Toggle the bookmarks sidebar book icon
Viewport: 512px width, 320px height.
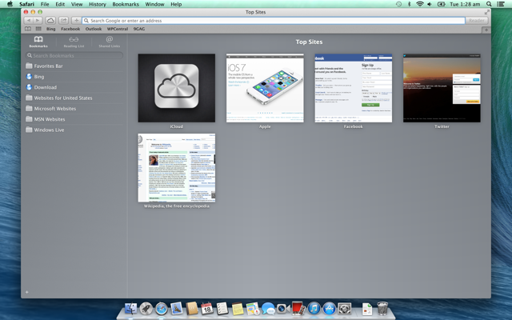click(x=28, y=29)
